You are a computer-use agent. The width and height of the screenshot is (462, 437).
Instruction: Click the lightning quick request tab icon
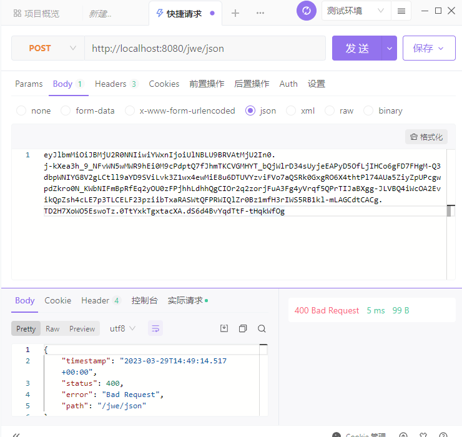(x=159, y=13)
